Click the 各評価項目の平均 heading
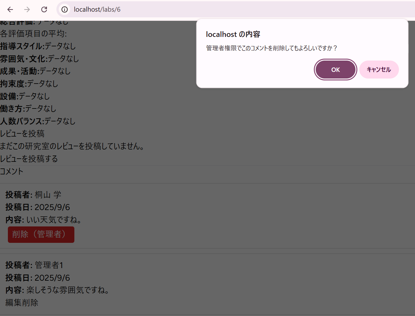This screenshot has width=415, height=316. pos(33,33)
